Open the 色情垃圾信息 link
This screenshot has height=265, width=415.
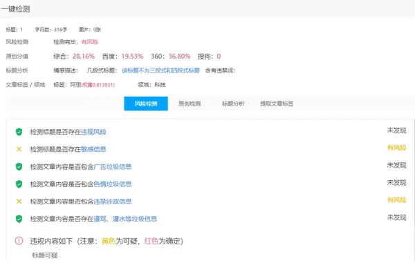113,184
